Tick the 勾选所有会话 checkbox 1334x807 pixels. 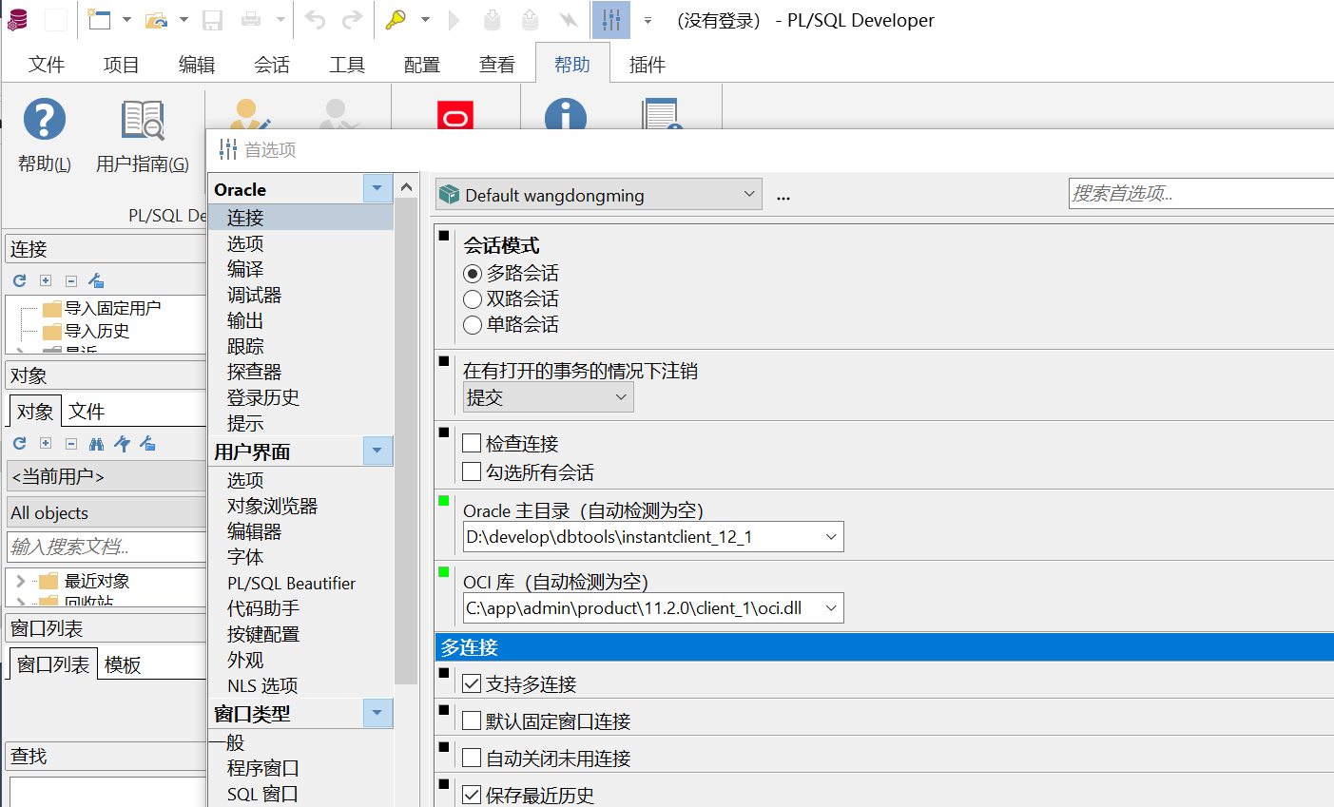pos(472,471)
